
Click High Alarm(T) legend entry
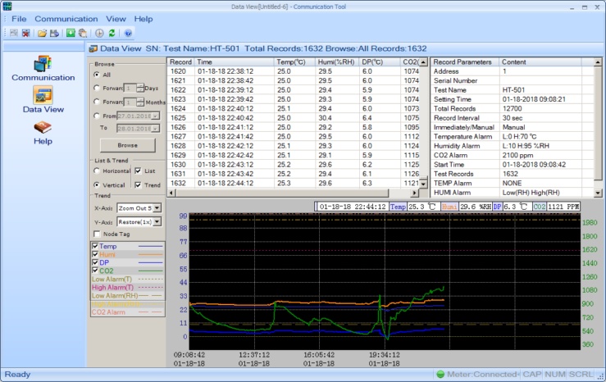tap(127, 288)
